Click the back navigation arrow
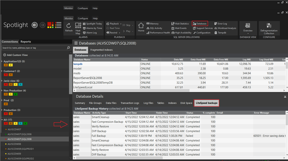 34,25
